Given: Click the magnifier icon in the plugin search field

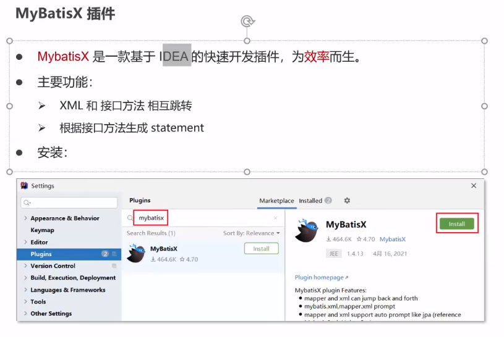Looking at the screenshot, I should click(130, 218).
